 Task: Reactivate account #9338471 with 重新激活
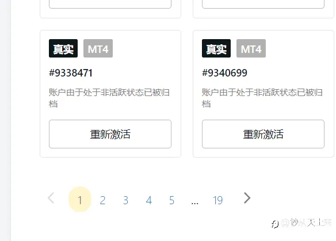(110, 134)
